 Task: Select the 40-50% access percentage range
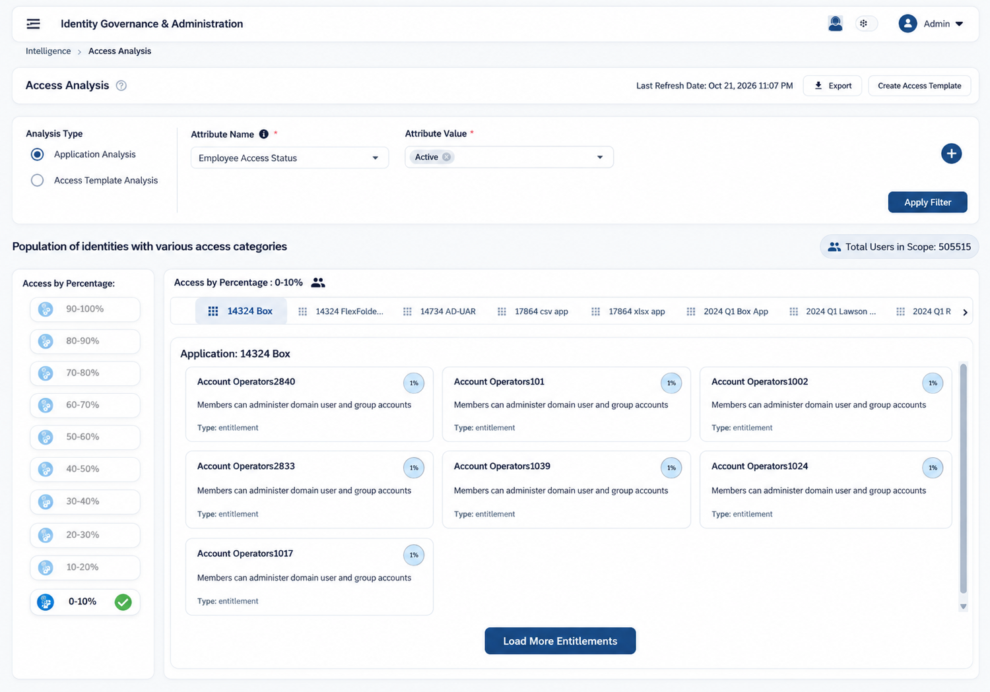coord(85,469)
